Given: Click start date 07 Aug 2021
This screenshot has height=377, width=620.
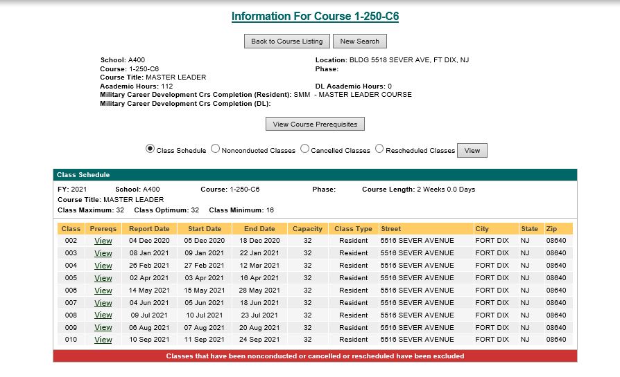Looking at the screenshot, I should (x=205, y=327).
